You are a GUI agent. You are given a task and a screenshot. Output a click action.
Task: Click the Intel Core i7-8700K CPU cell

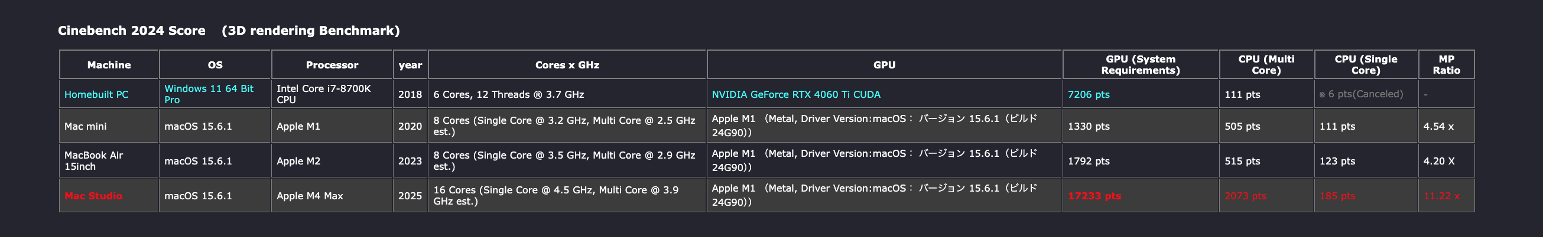pos(332,94)
